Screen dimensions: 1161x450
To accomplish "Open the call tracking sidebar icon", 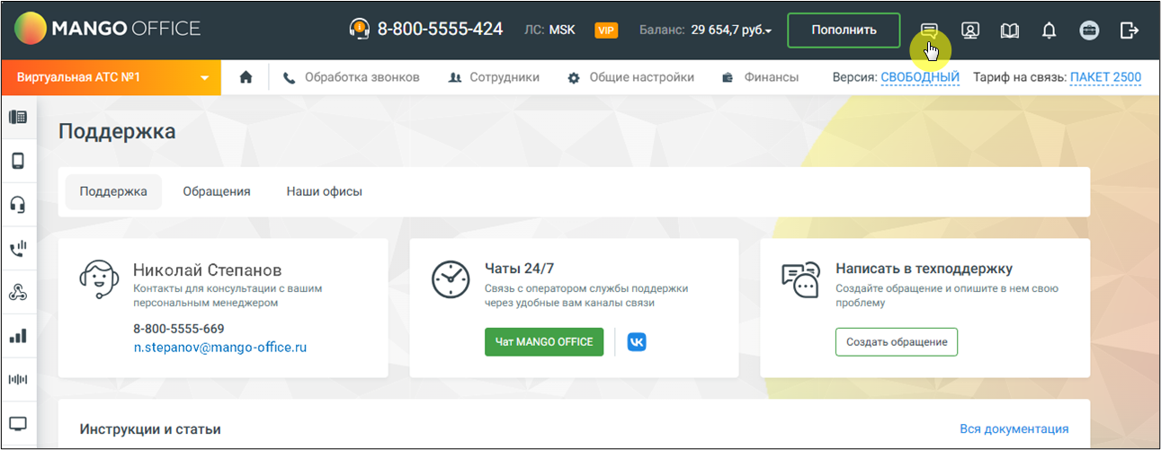I will click(x=18, y=249).
